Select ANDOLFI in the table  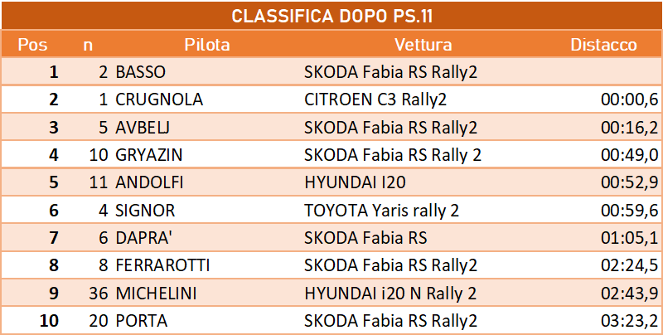149,182
